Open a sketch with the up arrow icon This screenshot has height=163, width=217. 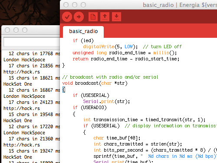click(x=105, y=17)
